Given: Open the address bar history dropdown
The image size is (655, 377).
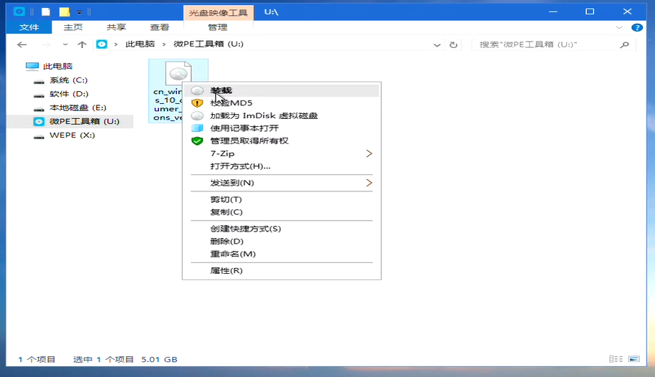Looking at the screenshot, I should click(x=437, y=44).
